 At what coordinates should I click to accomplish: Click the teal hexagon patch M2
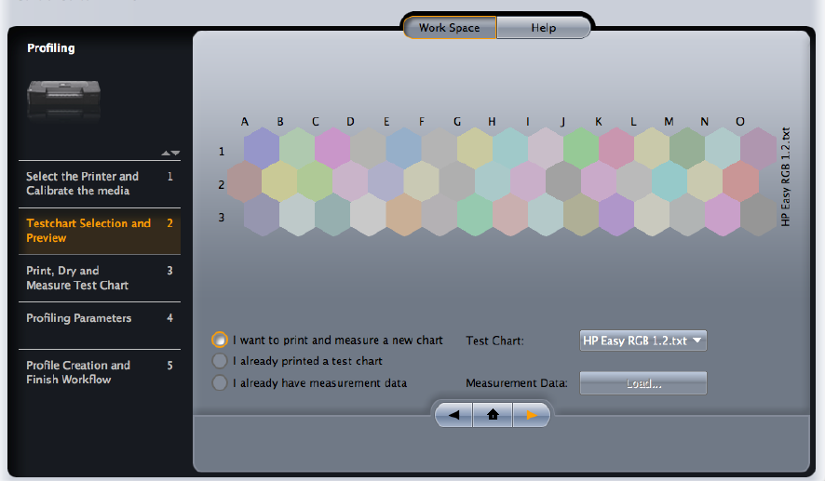(669, 181)
